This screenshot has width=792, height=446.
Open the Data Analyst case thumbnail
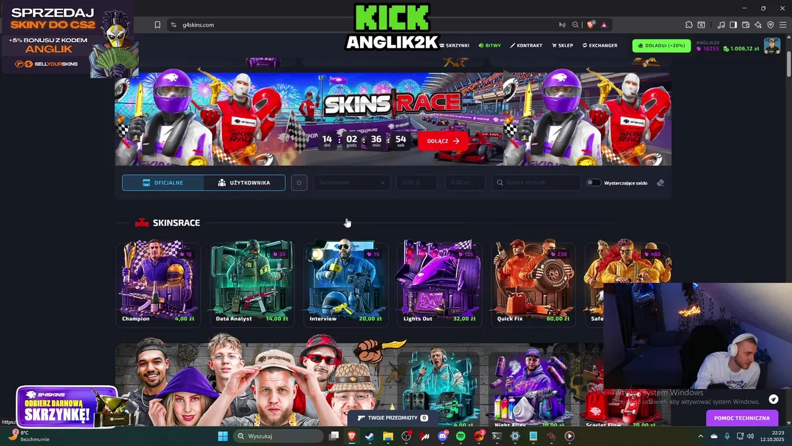pos(252,284)
